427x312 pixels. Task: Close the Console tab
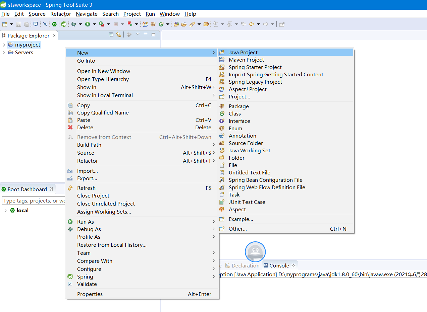tap(293, 265)
